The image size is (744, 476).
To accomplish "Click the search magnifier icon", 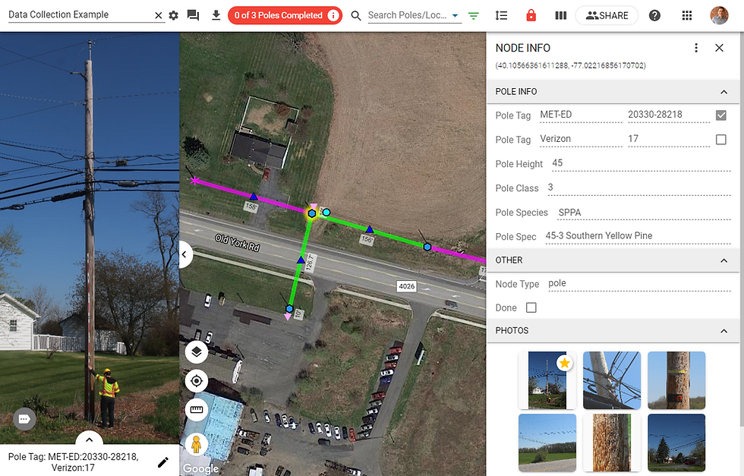I will (x=356, y=16).
